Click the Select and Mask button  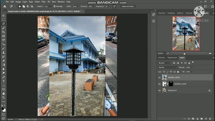pyautogui.click(x=128, y=6)
